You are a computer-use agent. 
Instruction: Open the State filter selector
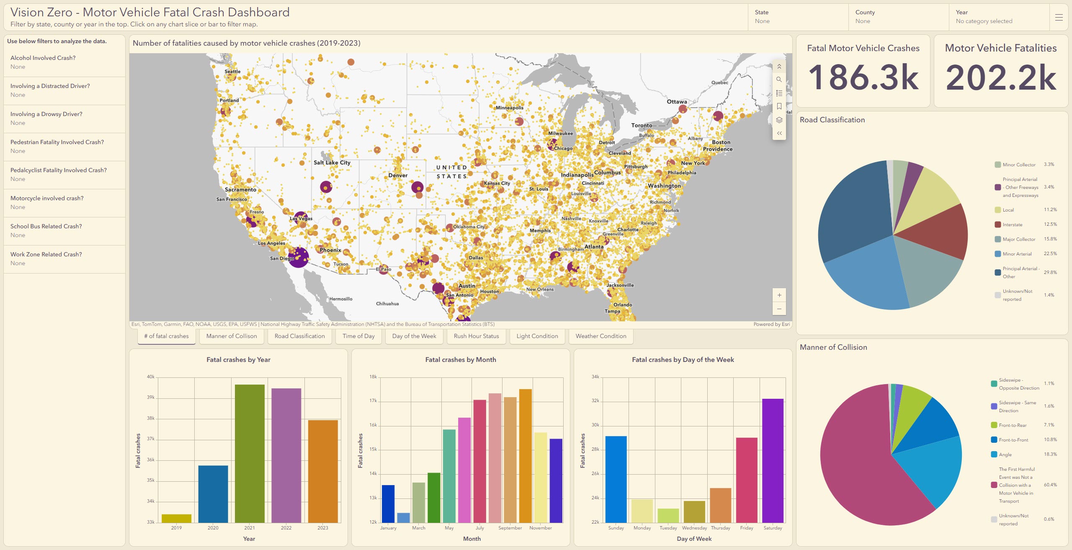pos(798,17)
